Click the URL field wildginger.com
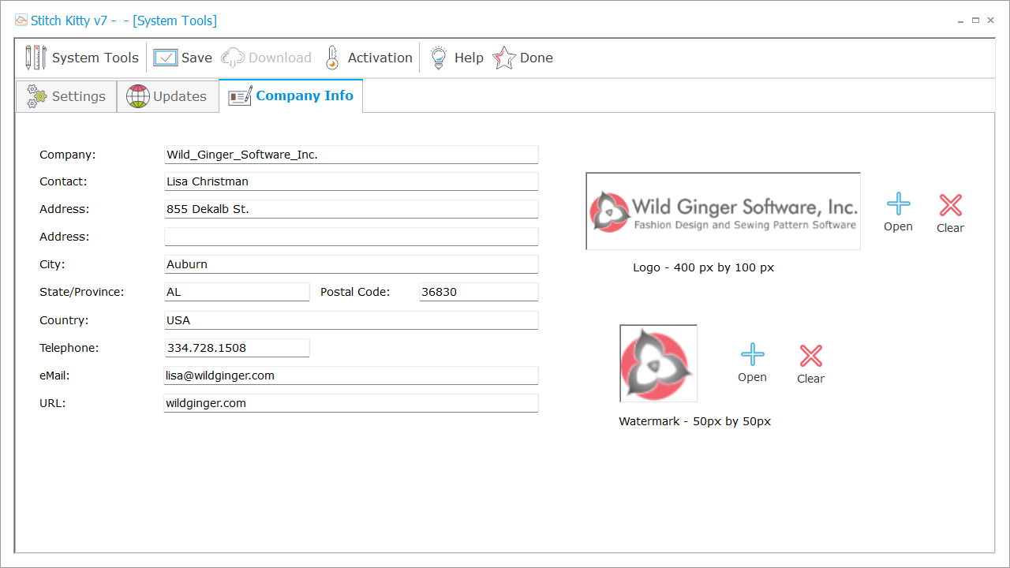This screenshot has width=1010, height=568. pos(351,403)
